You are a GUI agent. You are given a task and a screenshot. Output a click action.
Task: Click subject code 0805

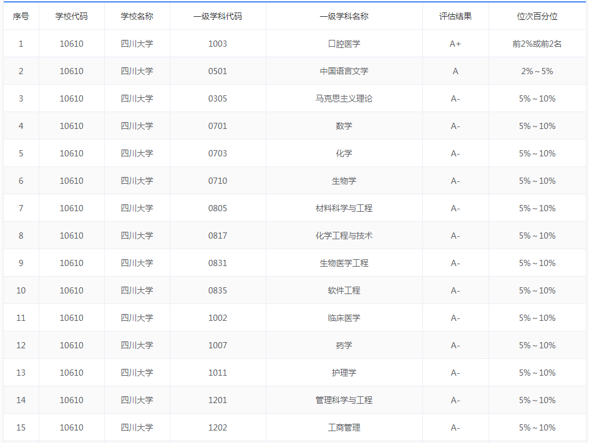tap(218, 208)
